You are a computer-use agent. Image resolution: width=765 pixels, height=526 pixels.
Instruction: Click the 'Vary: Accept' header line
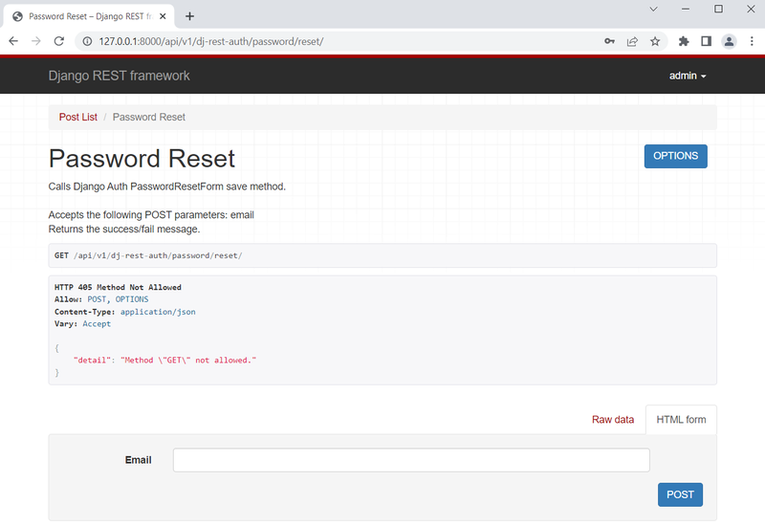pyautogui.click(x=82, y=324)
